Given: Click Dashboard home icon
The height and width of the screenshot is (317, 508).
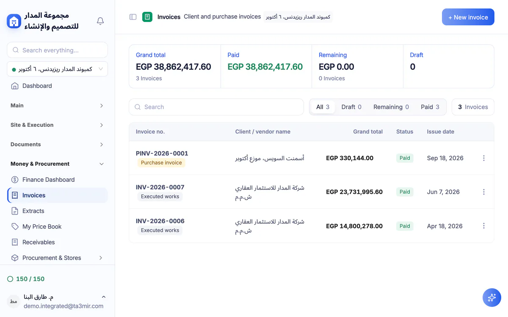Looking at the screenshot, I should (15, 86).
